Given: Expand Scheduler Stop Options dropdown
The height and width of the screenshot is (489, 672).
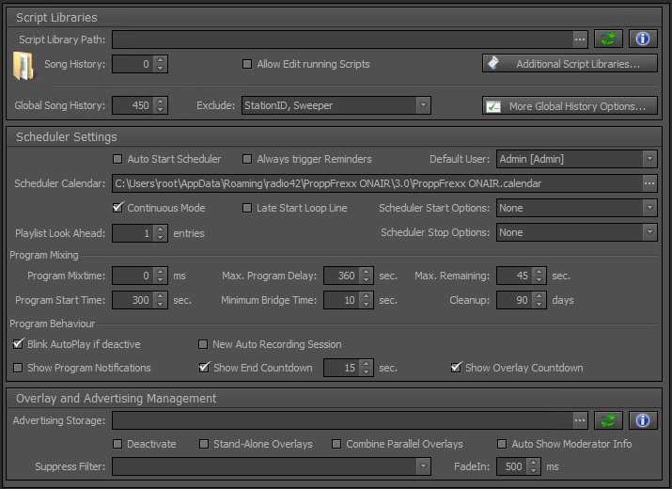Looking at the screenshot, I should 649,232.
